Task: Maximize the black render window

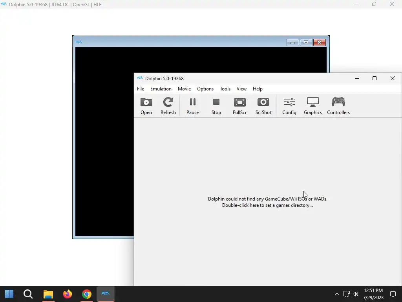Action: coord(306,42)
